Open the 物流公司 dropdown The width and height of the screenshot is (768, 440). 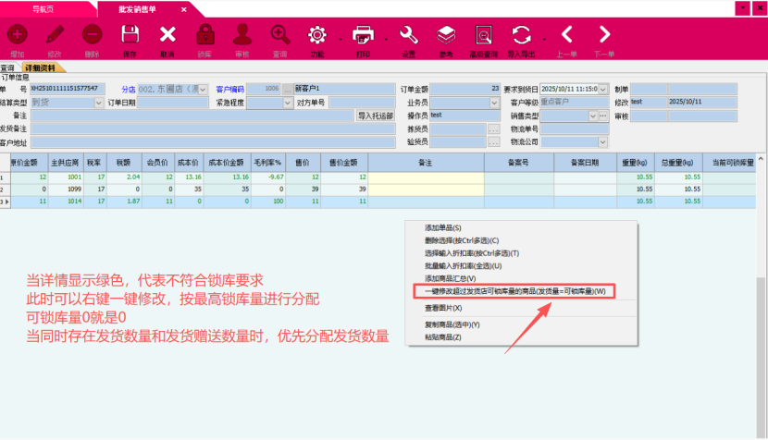click(603, 142)
